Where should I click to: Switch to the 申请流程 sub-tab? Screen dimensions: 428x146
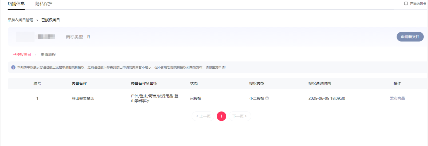[48, 54]
